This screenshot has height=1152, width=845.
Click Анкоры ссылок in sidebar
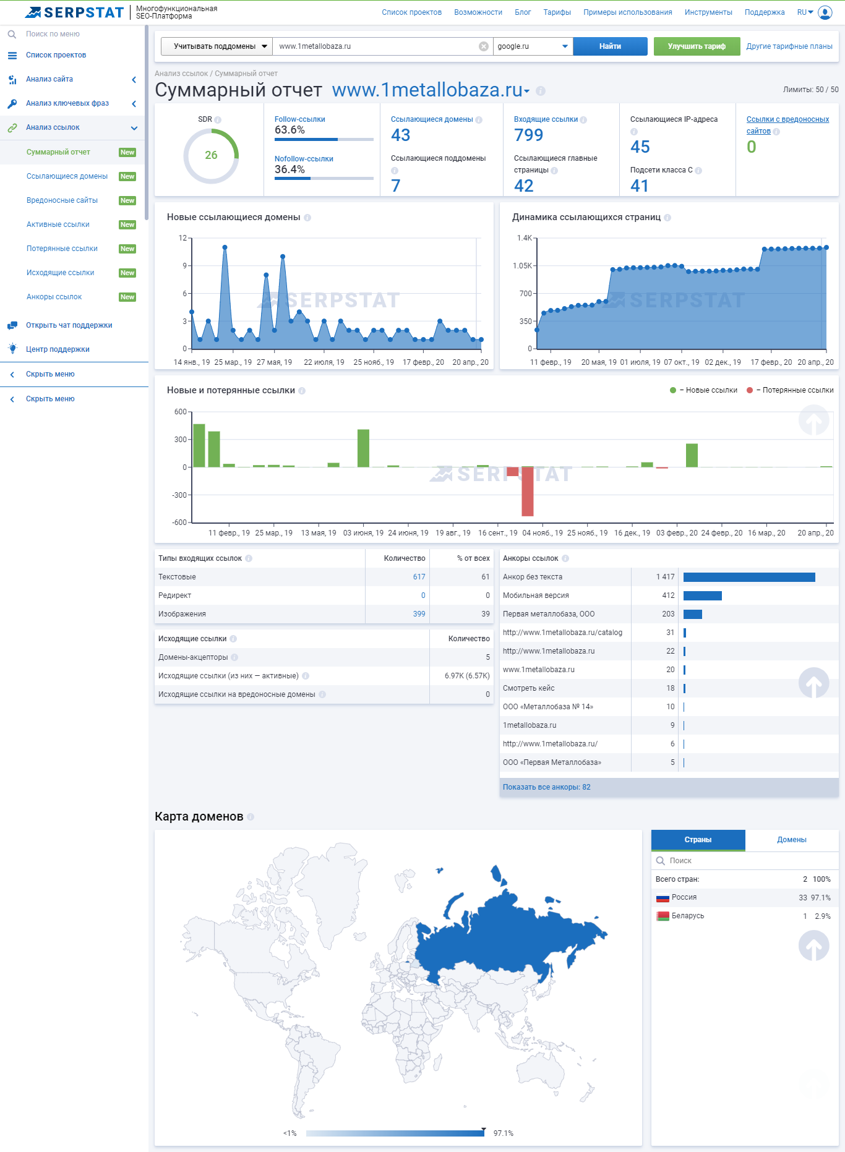pos(54,297)
